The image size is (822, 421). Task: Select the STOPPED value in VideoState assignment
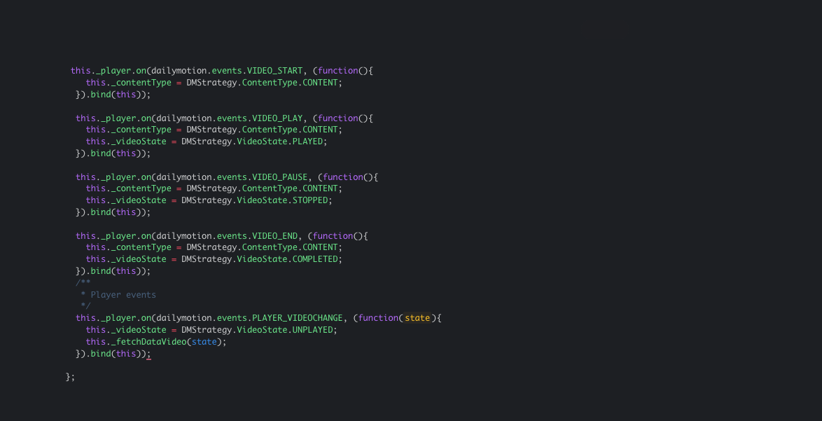(310, 200)
